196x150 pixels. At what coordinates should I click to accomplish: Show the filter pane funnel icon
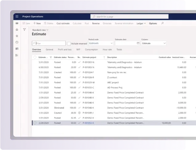(25, 30)
